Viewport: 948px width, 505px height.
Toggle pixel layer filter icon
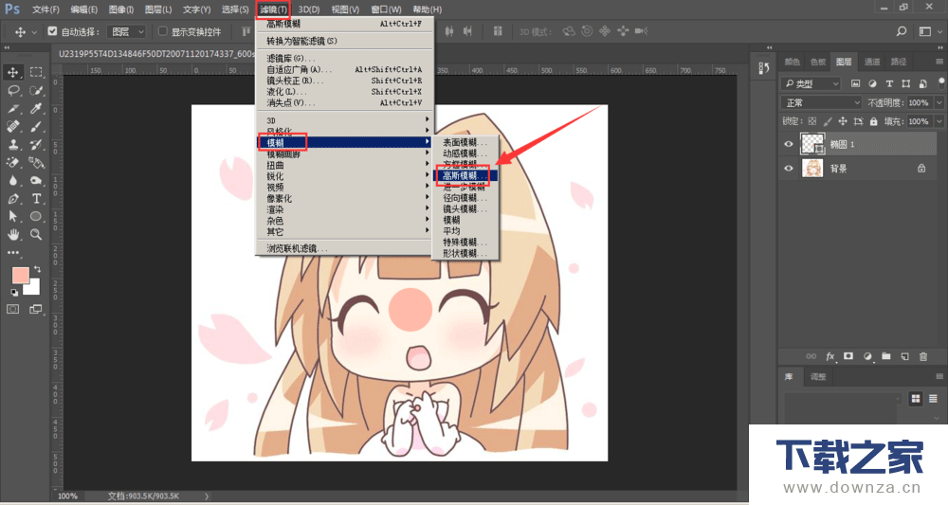pyautogui.click(x=855, y=83)
